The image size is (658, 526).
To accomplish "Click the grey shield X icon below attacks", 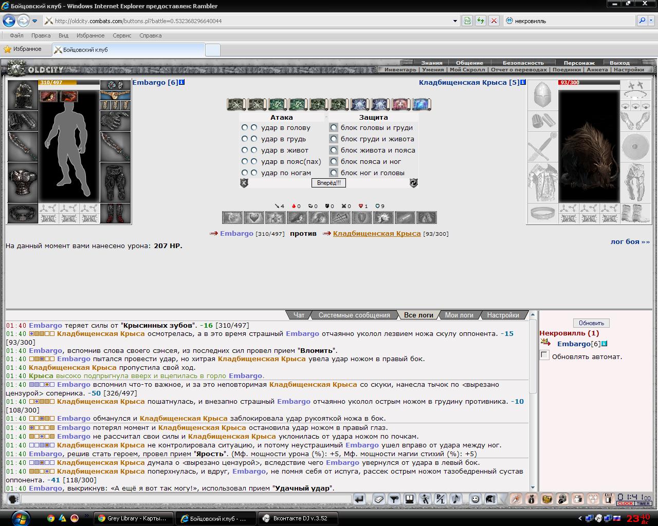I will (244, 183).
